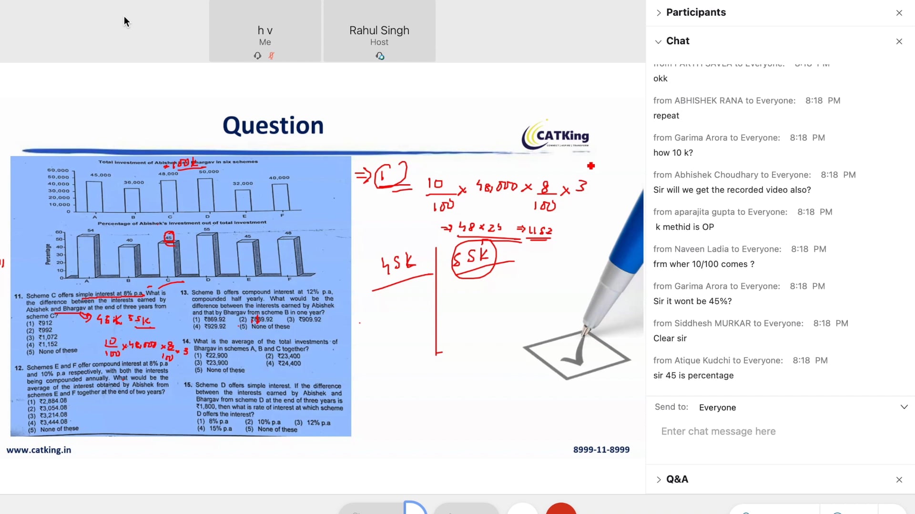The height and width of the screenshot is (514, 915).
Task: Close the Chat panel
Action: click(x=899, y=41)
